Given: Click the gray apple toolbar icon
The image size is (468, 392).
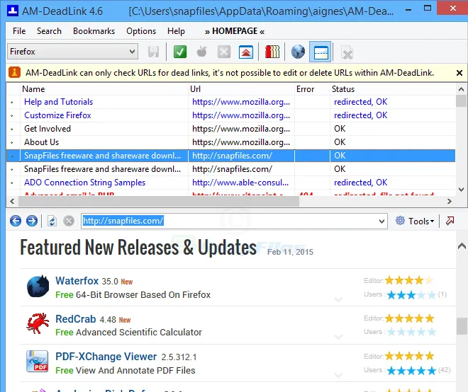Looking at the screenshot, I should click(202, 52).
